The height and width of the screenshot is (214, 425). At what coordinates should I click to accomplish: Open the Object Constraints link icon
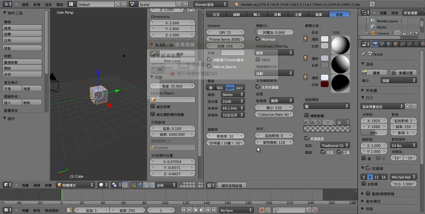coord(403,44)
